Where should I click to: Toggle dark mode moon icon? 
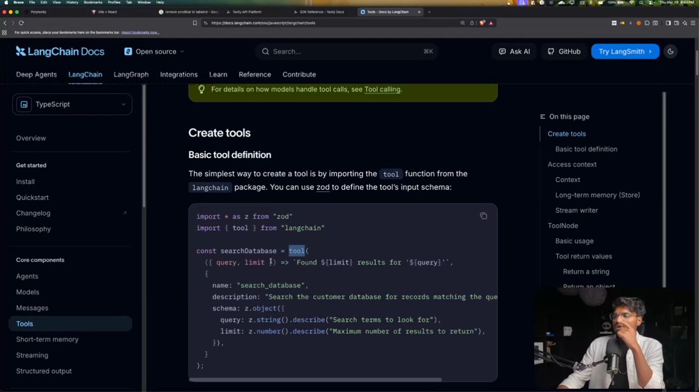click(x=670, y=52)
